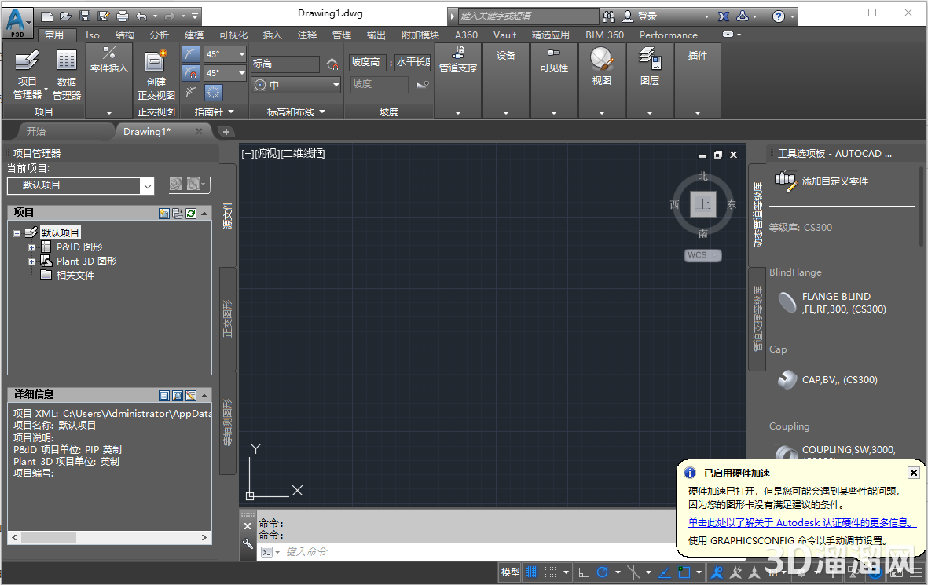Select the CAP,BV,, (CS300) part
Viewport: 928px width, 585px height.
[841, 379]
